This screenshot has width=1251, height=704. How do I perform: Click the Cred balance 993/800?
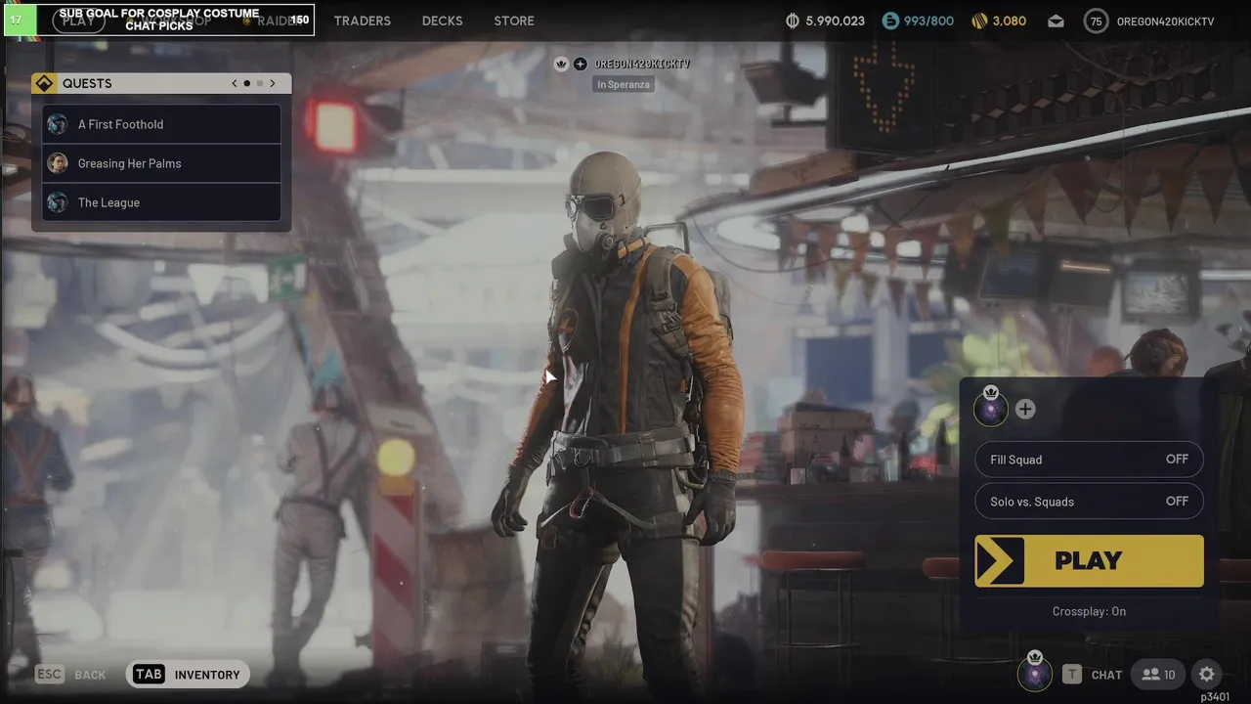(x=928, y=21)
